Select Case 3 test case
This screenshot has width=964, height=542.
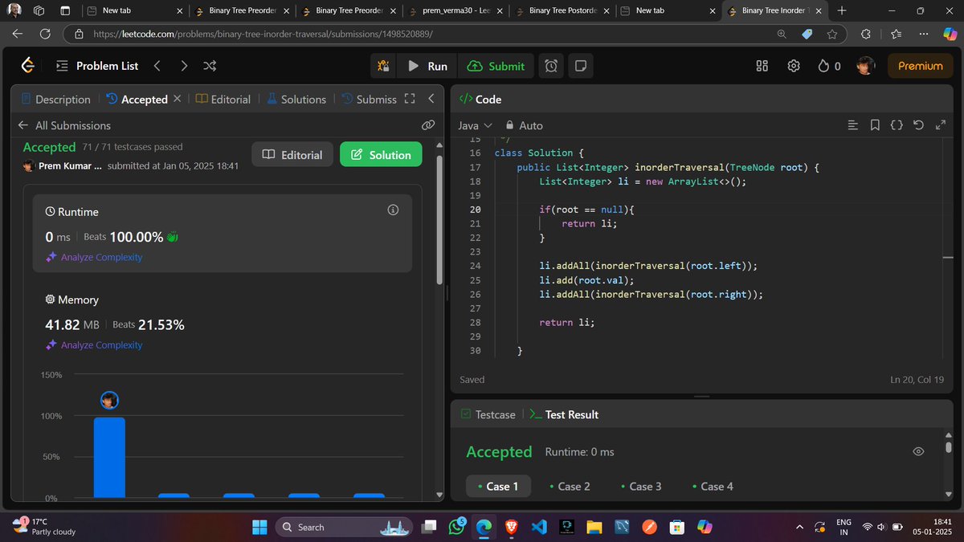(641, 486)
